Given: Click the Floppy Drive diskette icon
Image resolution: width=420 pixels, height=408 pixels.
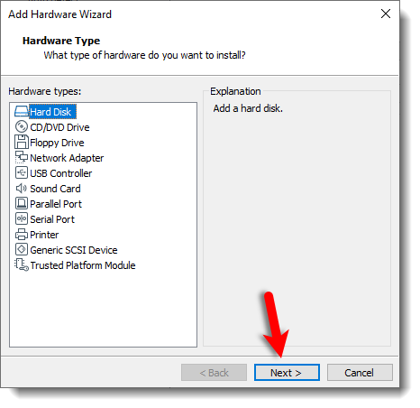Looking at the screenshot, I should 22,142.
